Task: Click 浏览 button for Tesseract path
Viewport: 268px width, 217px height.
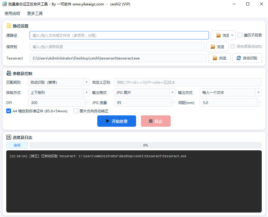Action: click(x=219, y=58)
